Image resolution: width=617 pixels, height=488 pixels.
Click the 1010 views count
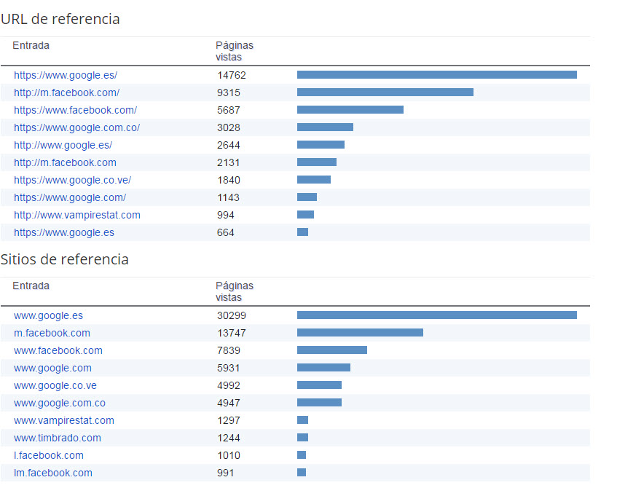pyautogui.click(x=229, y=455)
